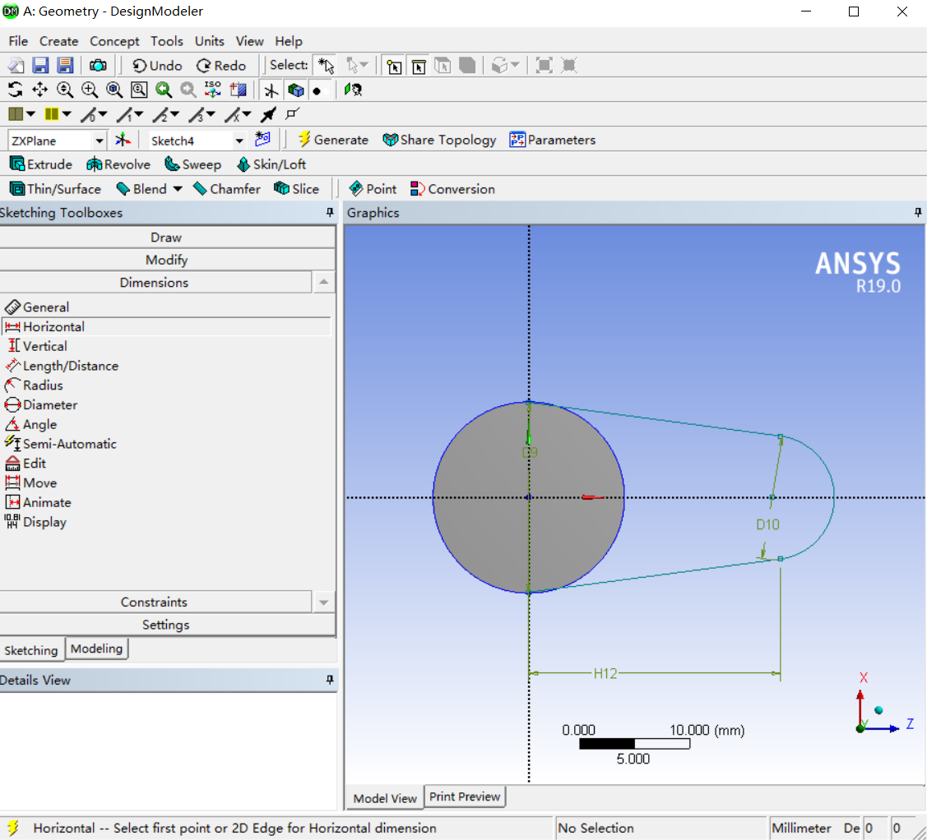Click the New Sketch icon beside Sketch4
The height and width of the screenshot is (840, 927).
click(262, 140)
